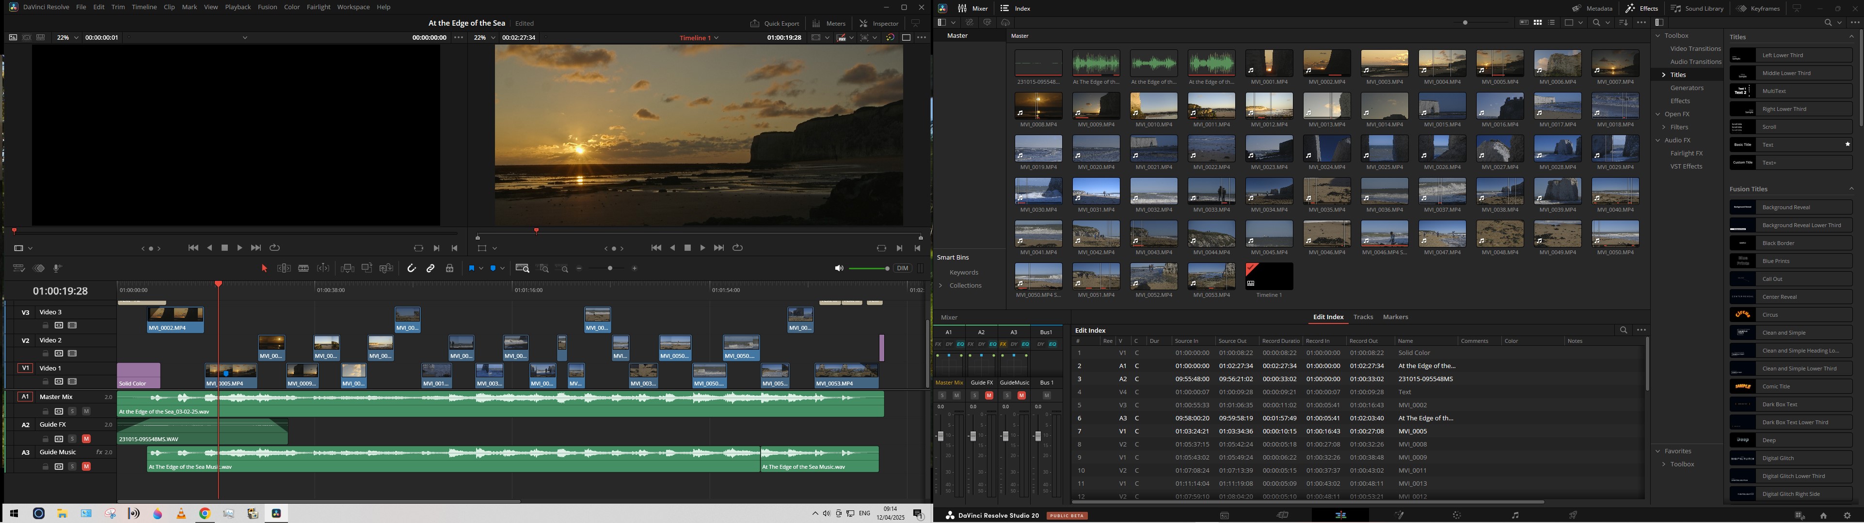Click the Full Extent Zoom icon

(522, 269)
